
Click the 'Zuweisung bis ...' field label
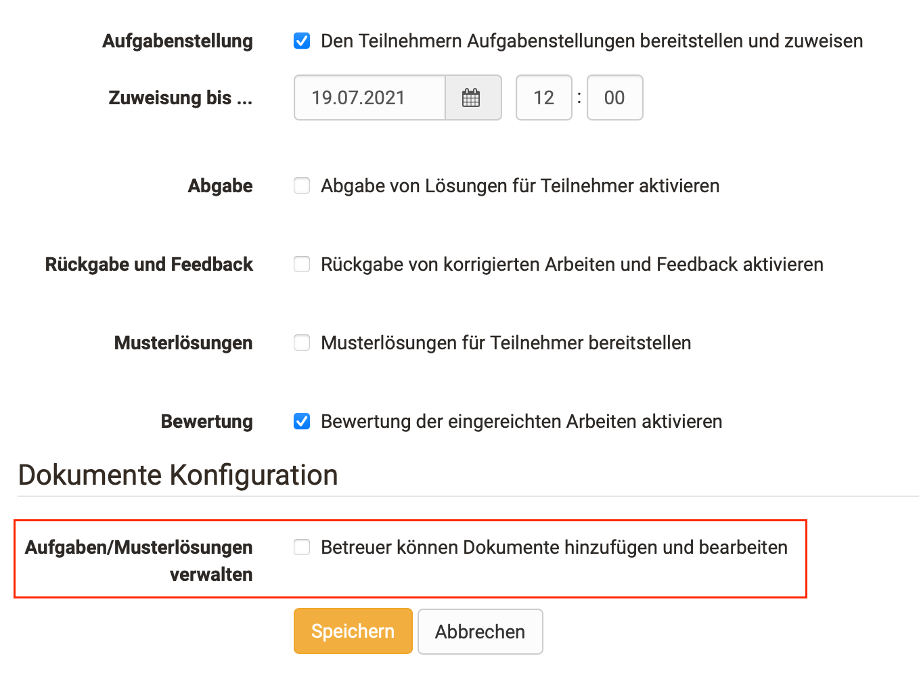click(180, 98)
